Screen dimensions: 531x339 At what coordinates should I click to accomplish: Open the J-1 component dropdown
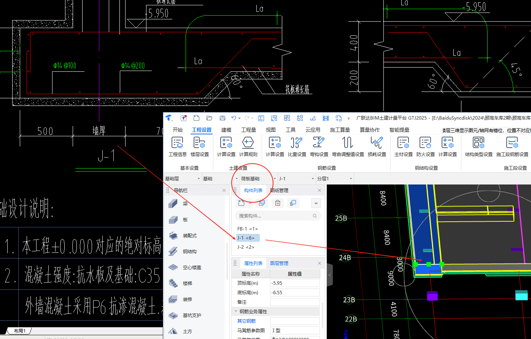coord(296,178)
